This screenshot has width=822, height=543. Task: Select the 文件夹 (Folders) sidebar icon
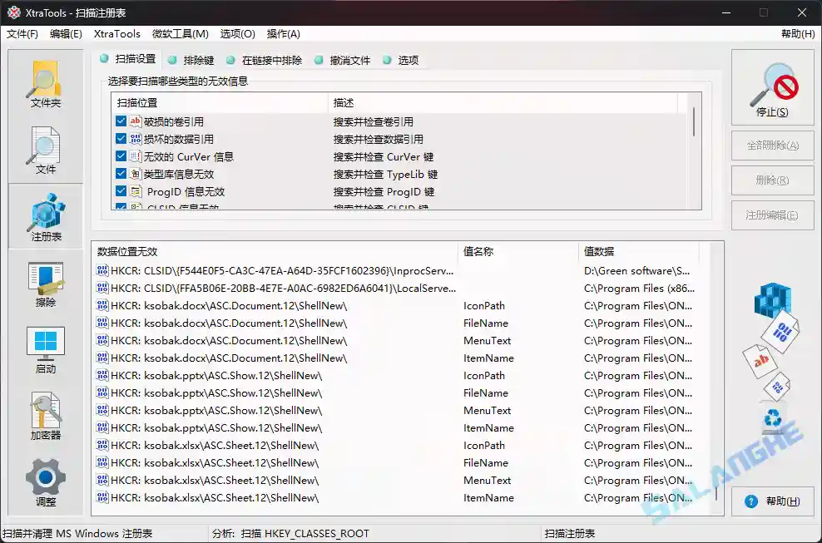click(x=45, y=84)
